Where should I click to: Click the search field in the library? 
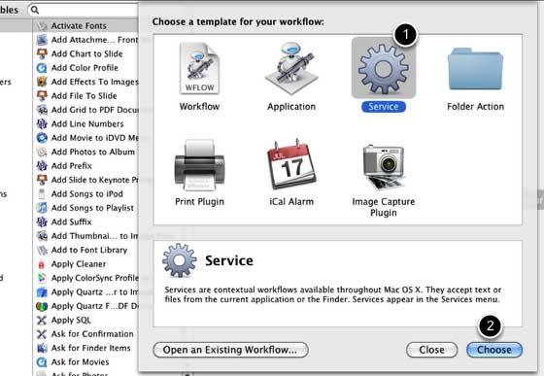(84, 10)
